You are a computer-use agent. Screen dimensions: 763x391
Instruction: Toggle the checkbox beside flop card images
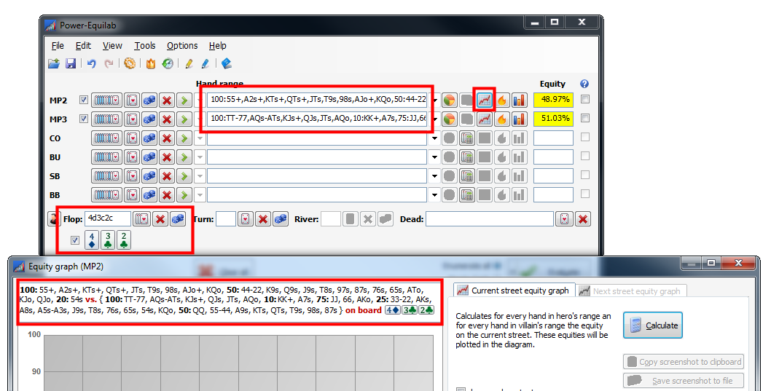tap(75, 240)
